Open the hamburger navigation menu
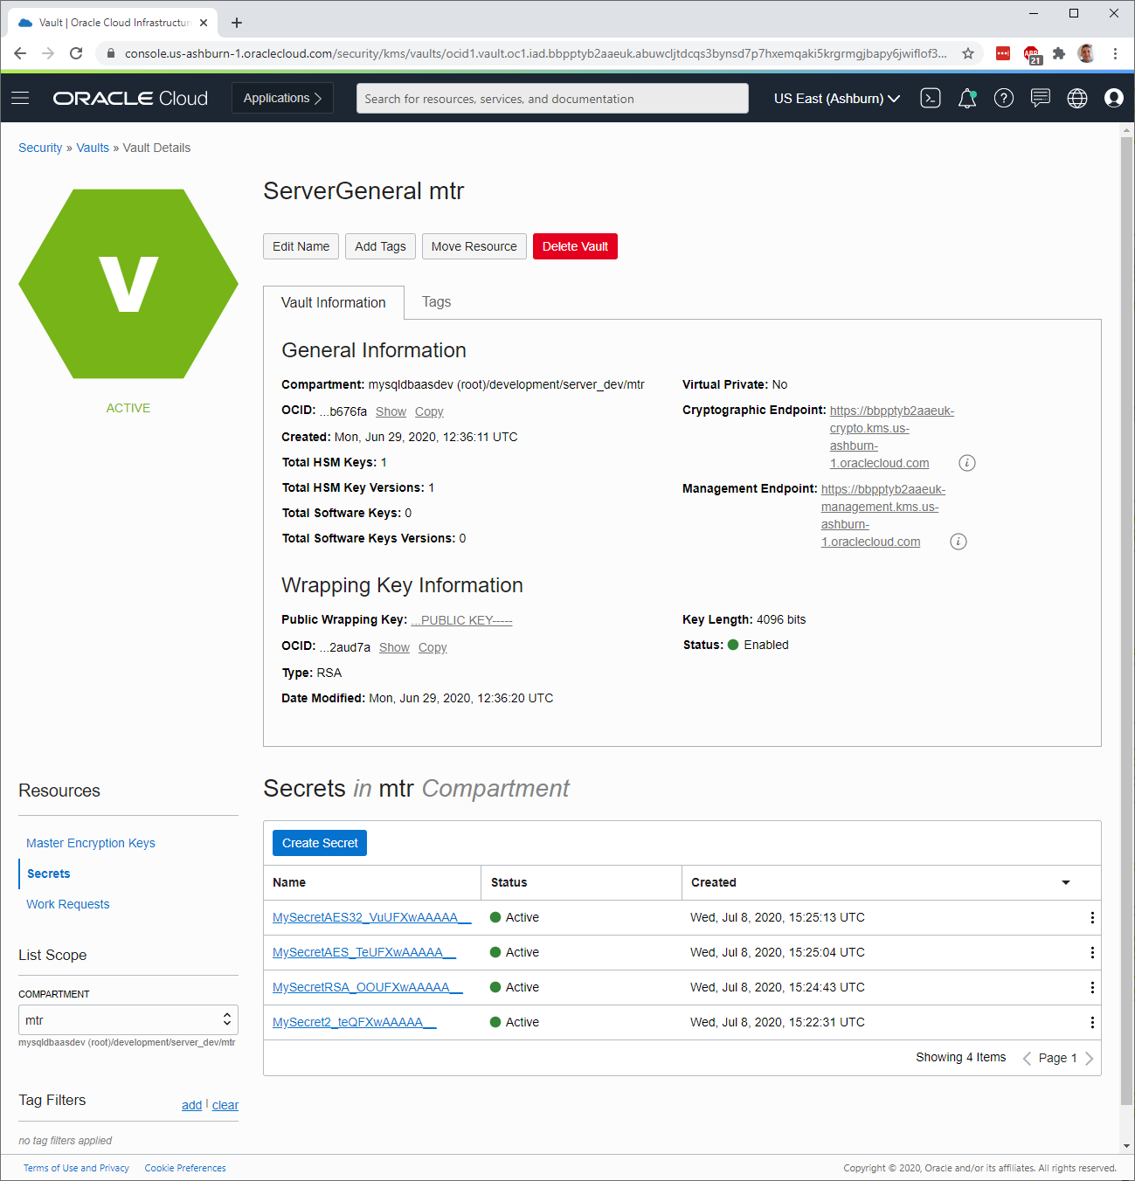 coord(20,98)
